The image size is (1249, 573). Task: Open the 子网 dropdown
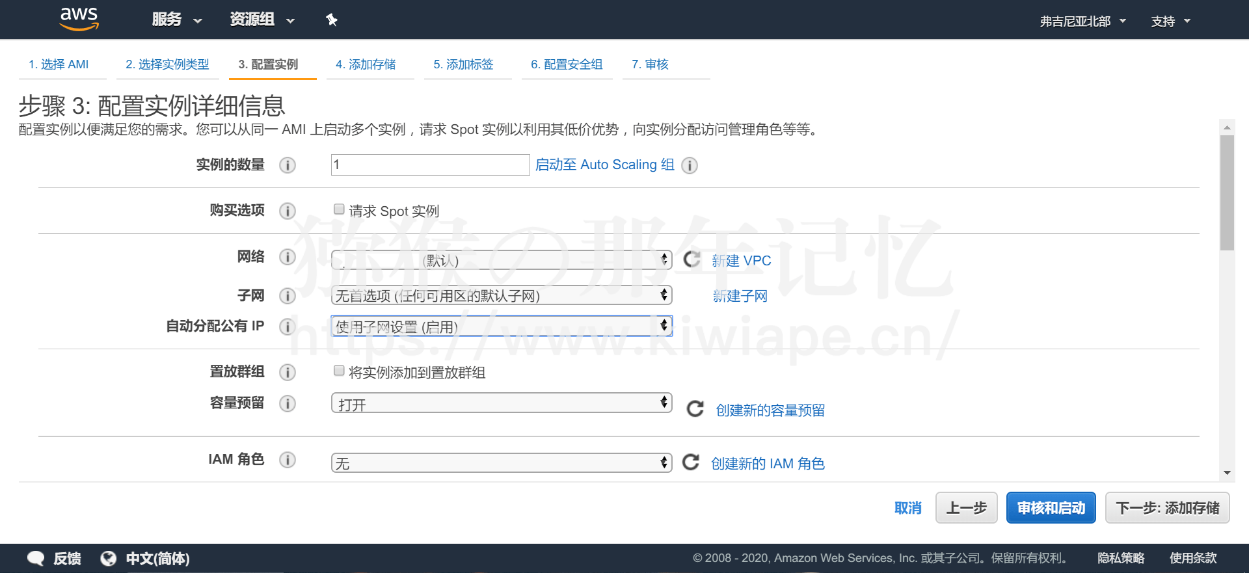coord(502,295)
